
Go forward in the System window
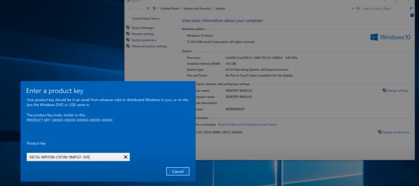click(x=137, y=9)
